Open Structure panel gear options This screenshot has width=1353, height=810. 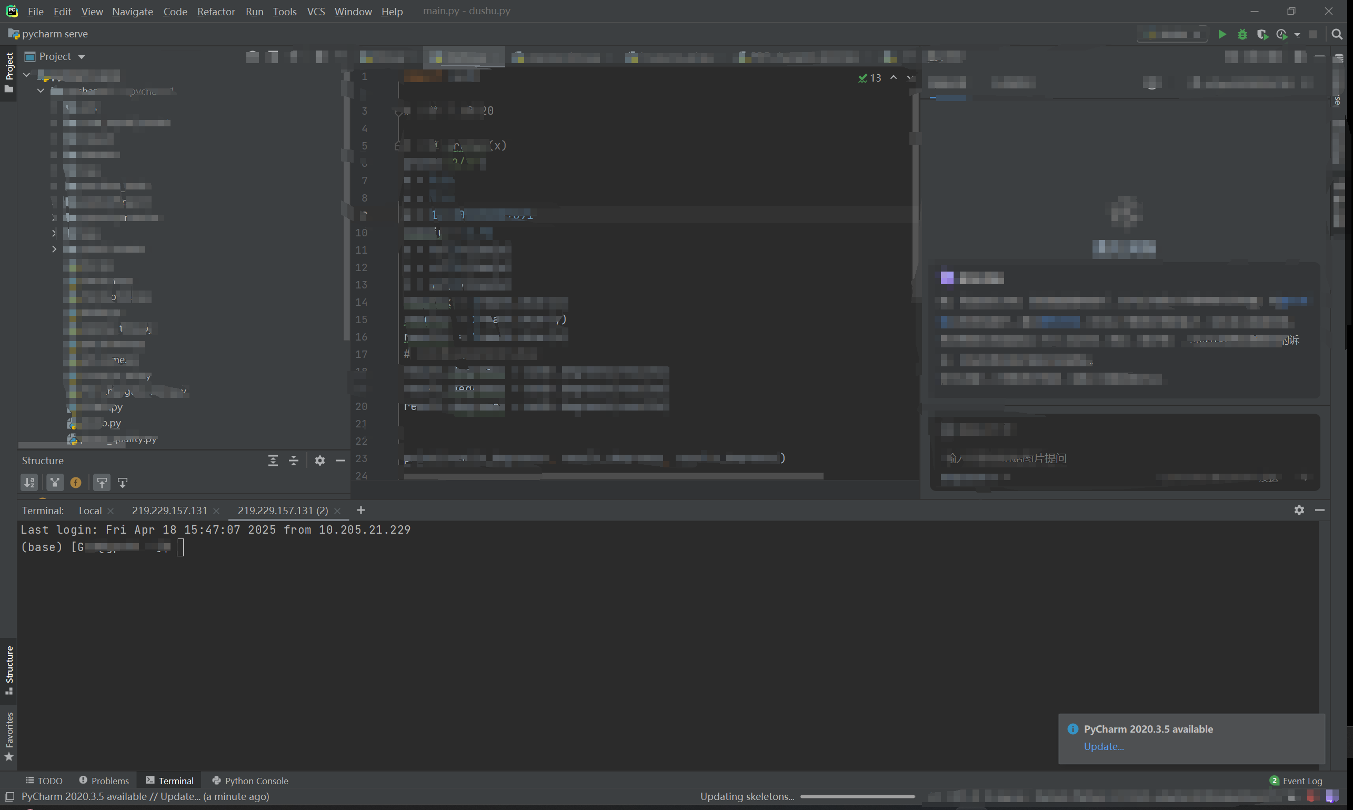[x=320, y=461]
